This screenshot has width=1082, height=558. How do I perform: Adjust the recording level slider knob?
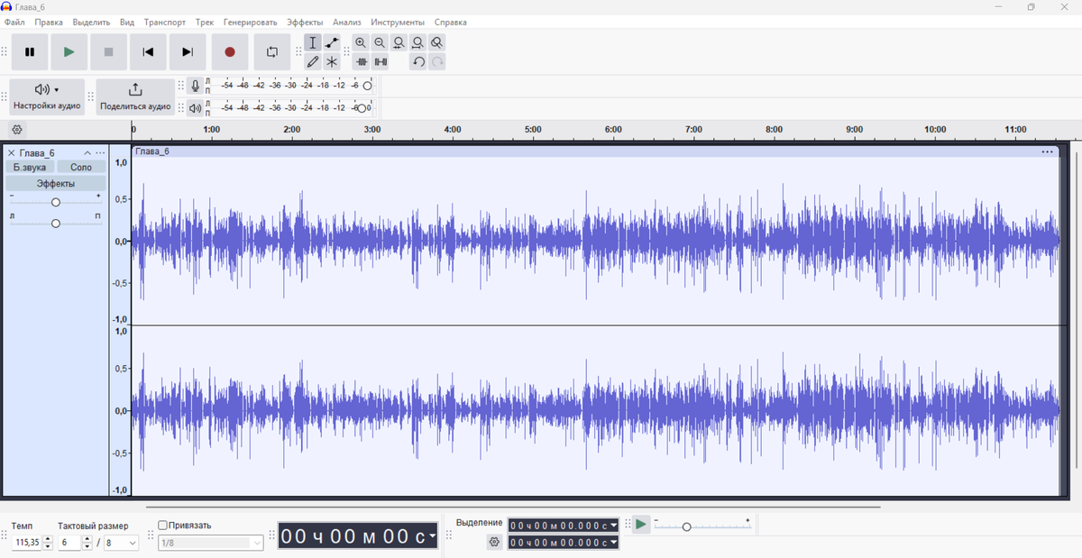point(367,86)
